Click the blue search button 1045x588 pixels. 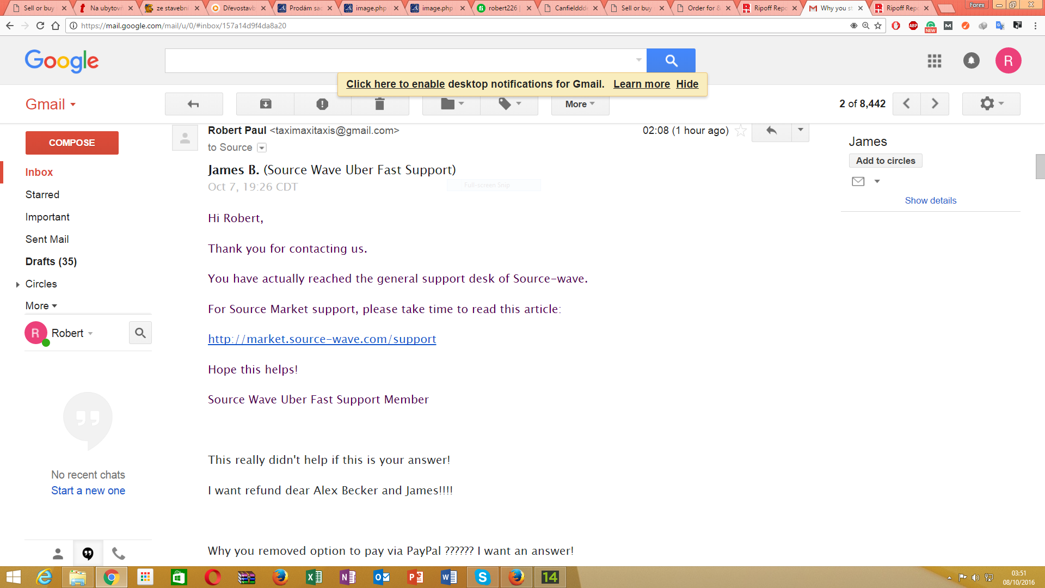click(671, 60)
